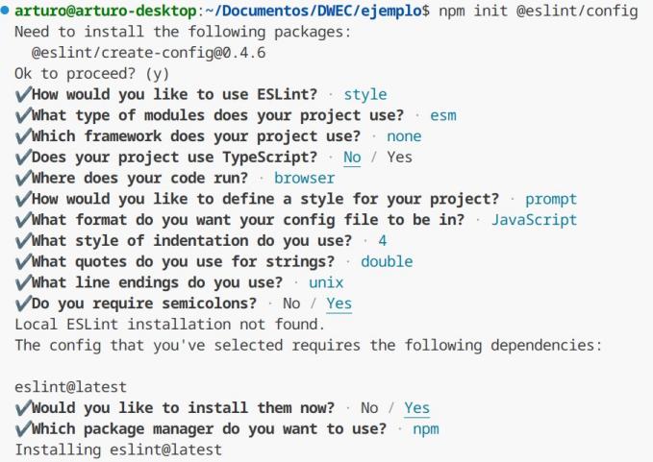Click the checkmark beside the package manager question
Screen dimensions: 653x462
(21, 428)
